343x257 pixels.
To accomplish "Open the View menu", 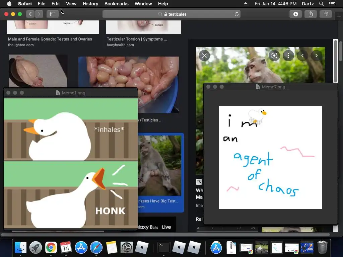I will [x=71, y=4].
